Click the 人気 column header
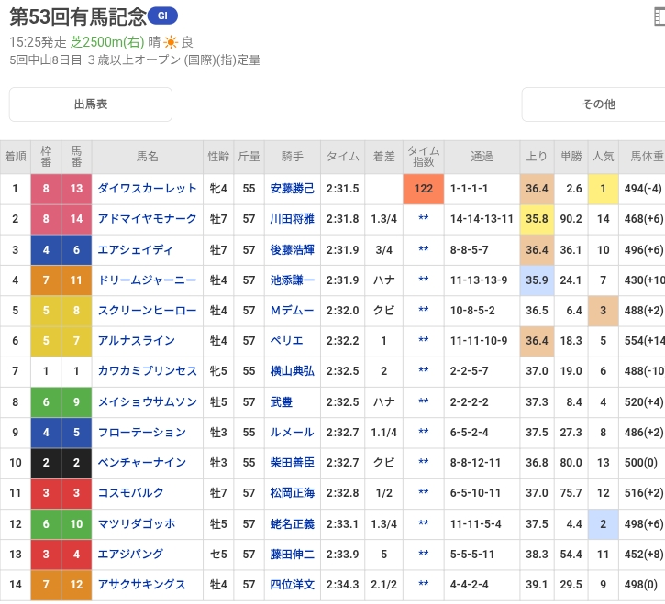 coord(603,157)
